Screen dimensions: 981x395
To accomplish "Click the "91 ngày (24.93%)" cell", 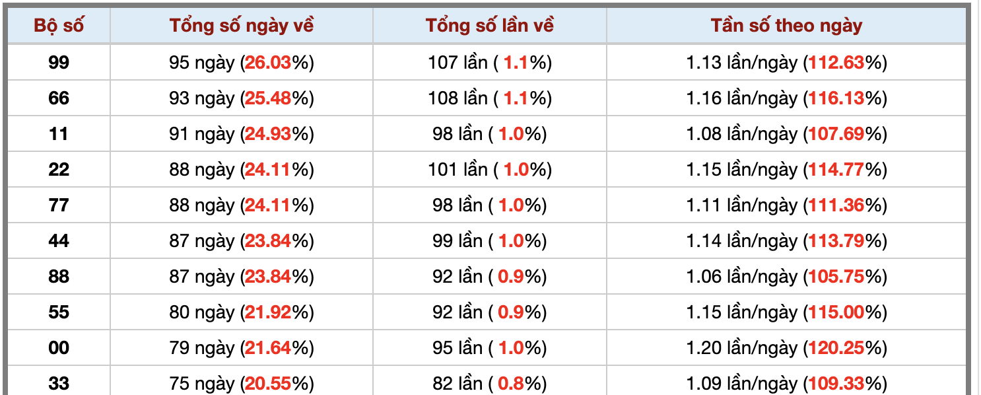I will [242, 134].
